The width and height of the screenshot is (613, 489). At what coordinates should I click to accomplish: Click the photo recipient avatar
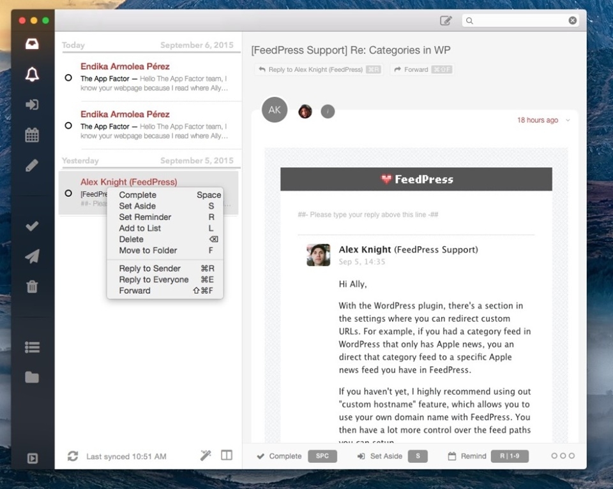(x=305, y=112)
